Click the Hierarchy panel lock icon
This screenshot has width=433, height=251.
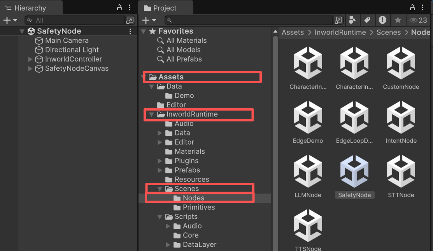119,7
